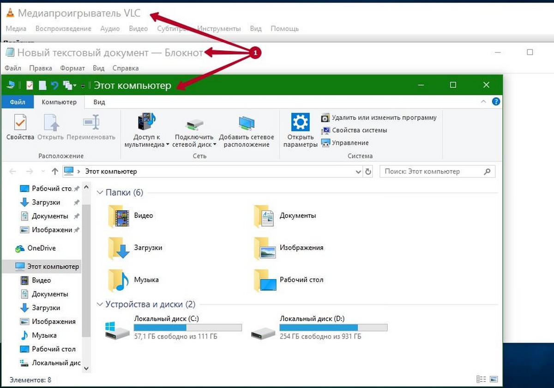Open the Video (Видео) folder in main pane

[117, 215]
